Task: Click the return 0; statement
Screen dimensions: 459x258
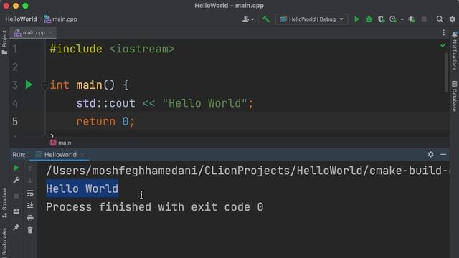Action: coord(105,121)
